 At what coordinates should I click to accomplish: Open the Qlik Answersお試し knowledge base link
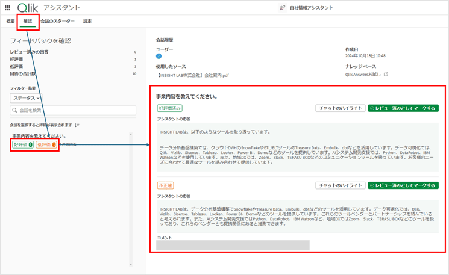[x=363, y=75]
